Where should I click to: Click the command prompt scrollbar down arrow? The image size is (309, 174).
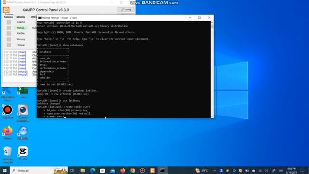[x=212, y=116]
